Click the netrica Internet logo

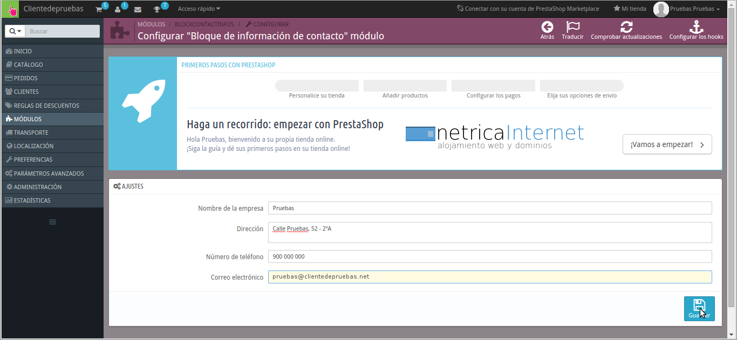coord(495,137)
